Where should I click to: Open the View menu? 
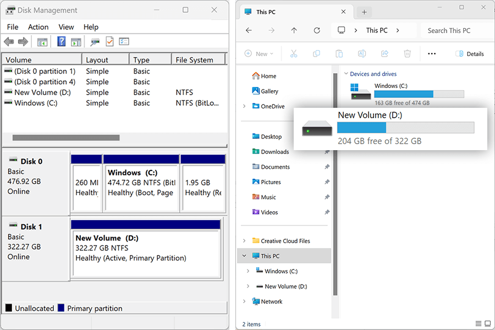pos(66,27)
